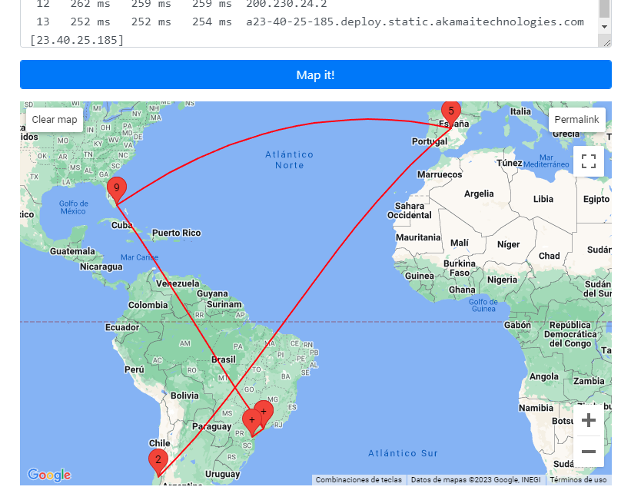The image size is (631, 500).
Task: Show Combinaciones de teclas shortcuts
Action: 358,480
